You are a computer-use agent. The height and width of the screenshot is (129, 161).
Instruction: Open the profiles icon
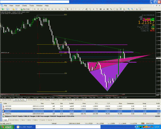(x=7, y=9)
